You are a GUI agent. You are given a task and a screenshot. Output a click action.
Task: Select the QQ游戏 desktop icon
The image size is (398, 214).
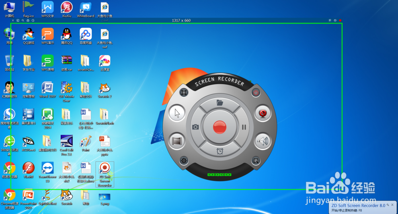tap(28, 36)
